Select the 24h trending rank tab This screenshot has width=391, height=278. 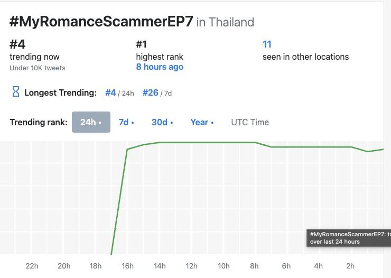[91, 122]
